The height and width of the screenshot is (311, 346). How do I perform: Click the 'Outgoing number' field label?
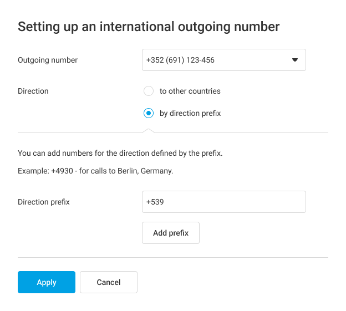(x=48, y=60)
